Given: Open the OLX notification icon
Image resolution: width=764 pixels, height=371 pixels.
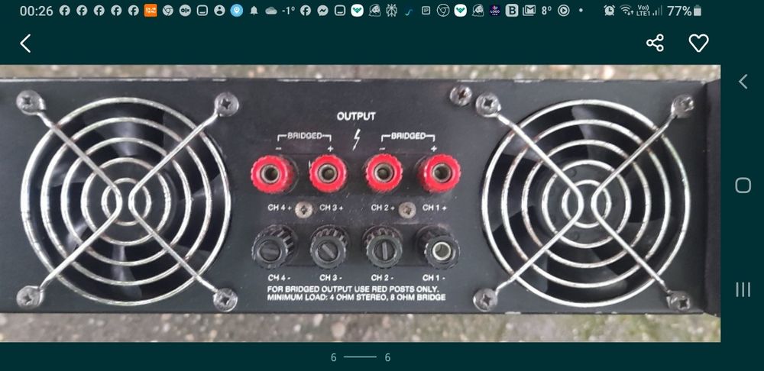Looking at the screenshot, I should (x=185, y=10).
